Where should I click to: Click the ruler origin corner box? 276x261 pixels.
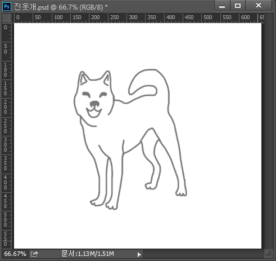[7, 18]
